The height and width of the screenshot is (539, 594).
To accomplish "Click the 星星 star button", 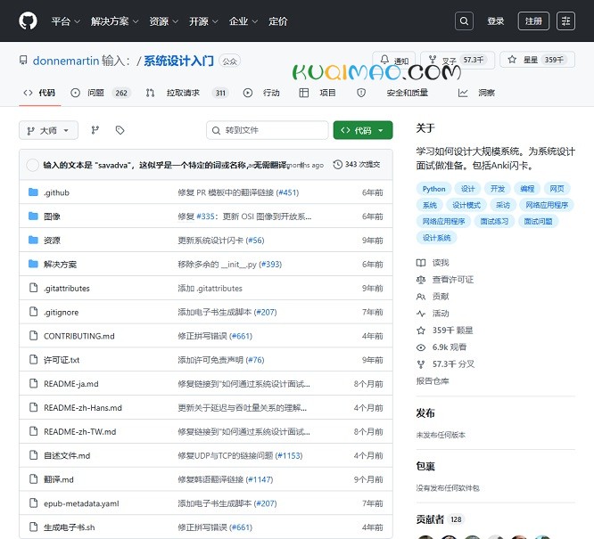I will (x=538, y=60).
